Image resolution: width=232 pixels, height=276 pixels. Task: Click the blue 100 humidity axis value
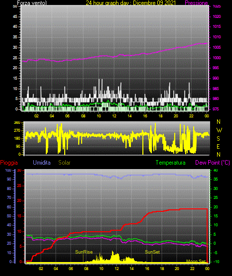coord(8,170)
